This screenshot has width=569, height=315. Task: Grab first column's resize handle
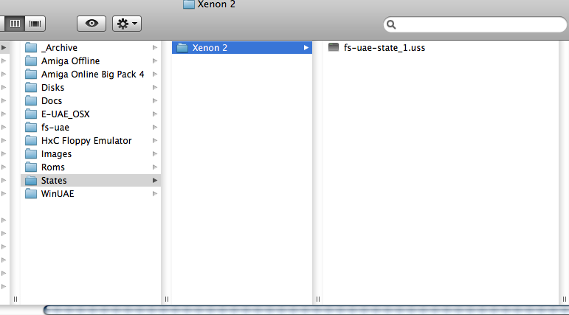(167, 299)
